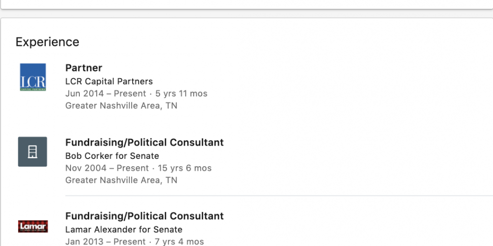Image resolution: width=493 pixels, height=246 pixels.
Task: Click the location under Bob Corker for Senate
Action: click(x=121, y=180)
